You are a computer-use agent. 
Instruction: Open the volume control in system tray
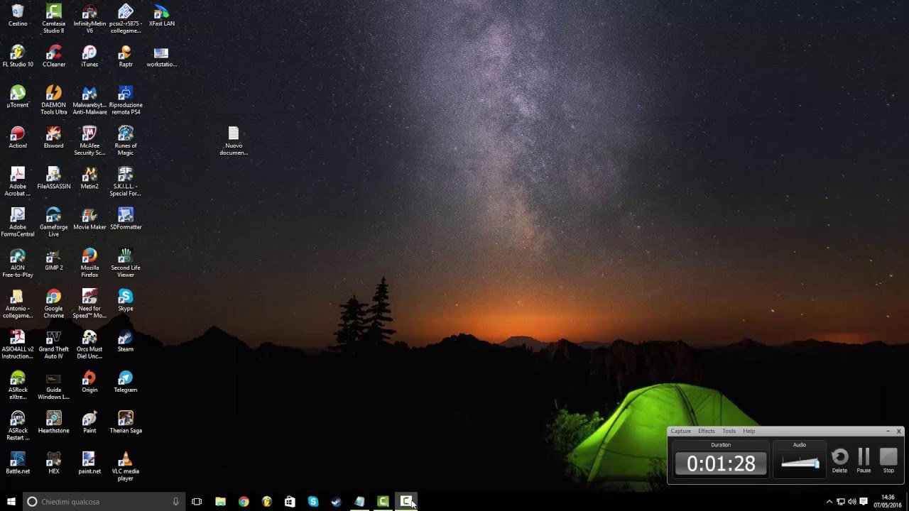[x=851, y=502]
